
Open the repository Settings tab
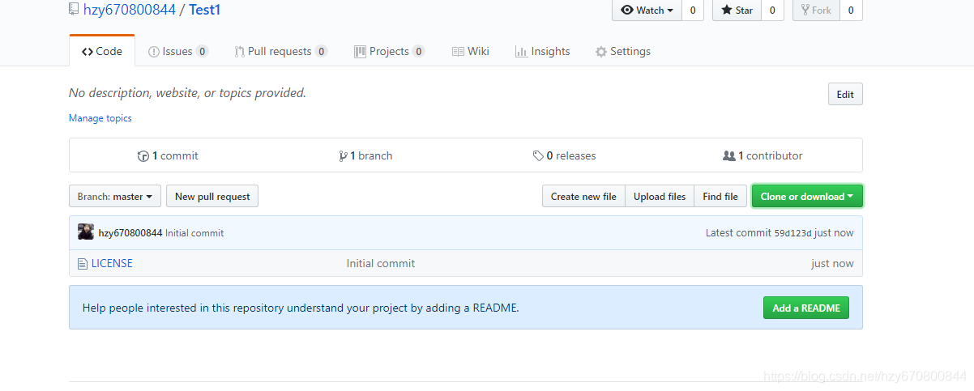coord(623,51)
